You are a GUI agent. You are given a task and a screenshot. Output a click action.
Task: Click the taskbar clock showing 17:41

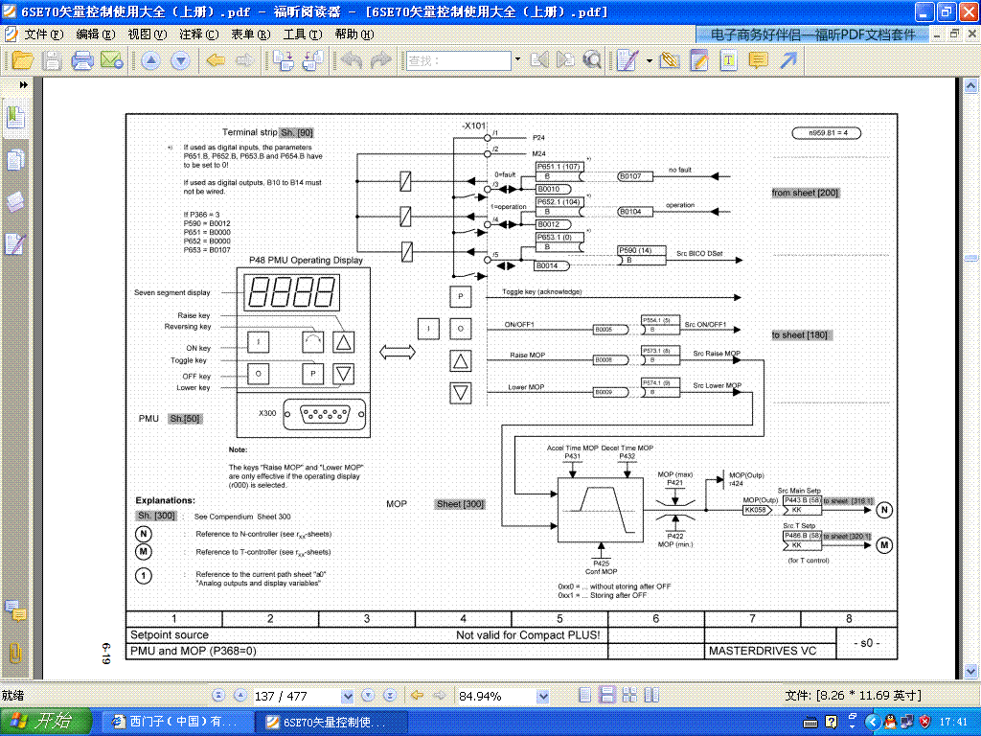click(955, 723)
